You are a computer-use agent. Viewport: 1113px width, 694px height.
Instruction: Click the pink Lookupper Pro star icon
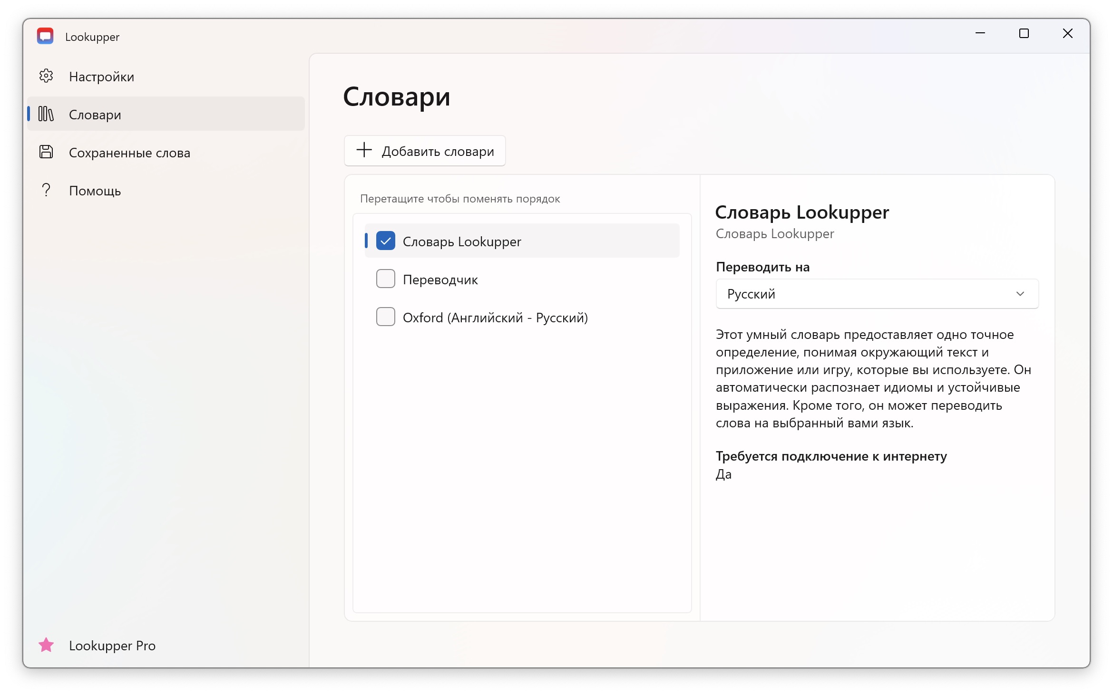point(46,645)
